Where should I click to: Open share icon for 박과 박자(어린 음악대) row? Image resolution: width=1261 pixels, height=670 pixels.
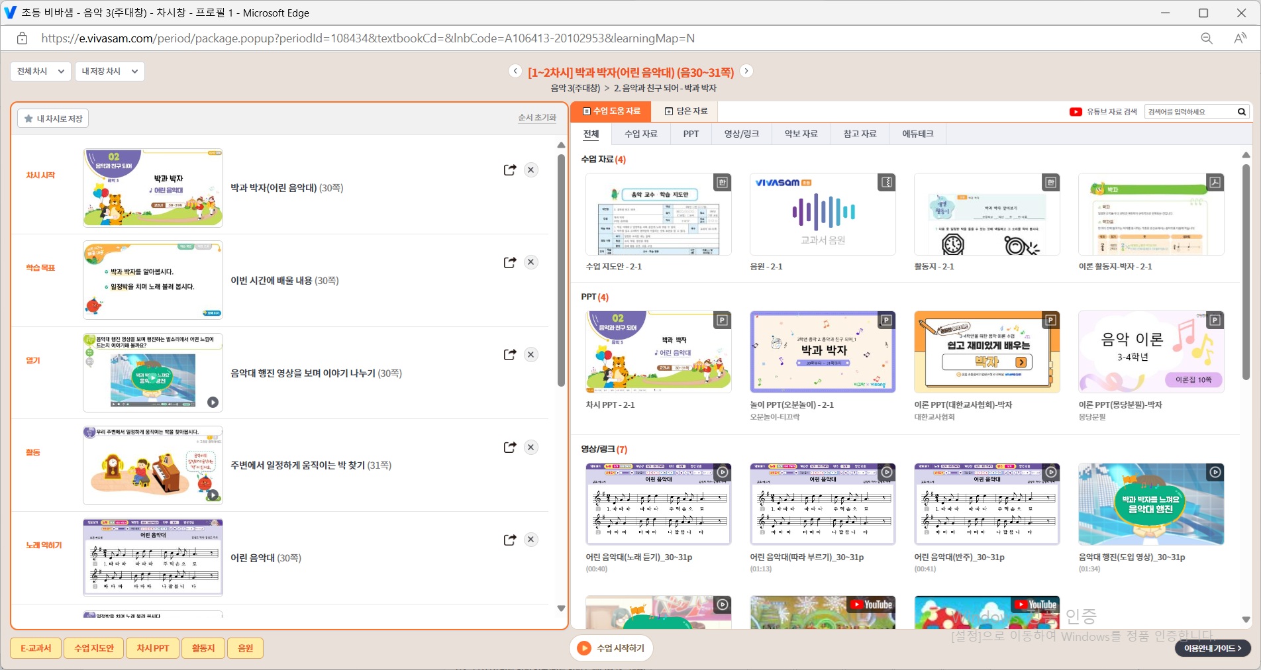(x=510, y=170)
